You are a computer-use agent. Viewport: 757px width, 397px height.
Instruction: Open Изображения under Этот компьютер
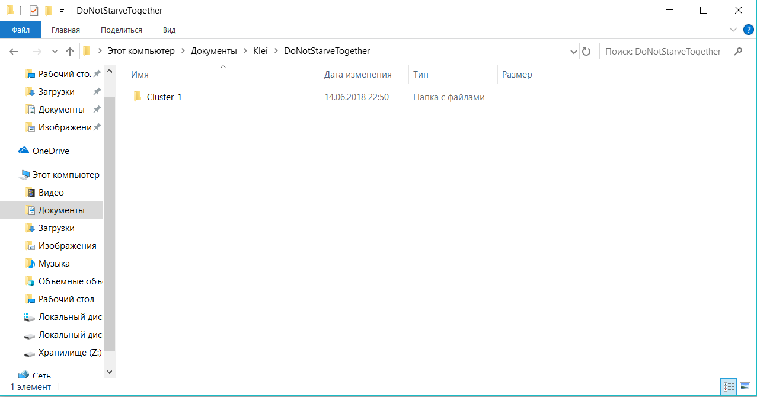pos(67,246)
